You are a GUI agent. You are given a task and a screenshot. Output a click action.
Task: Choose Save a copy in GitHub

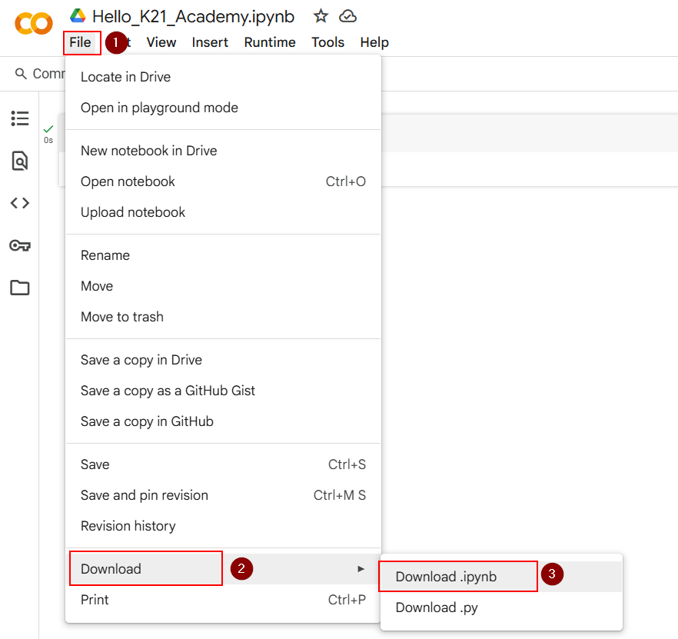point(223,421)
